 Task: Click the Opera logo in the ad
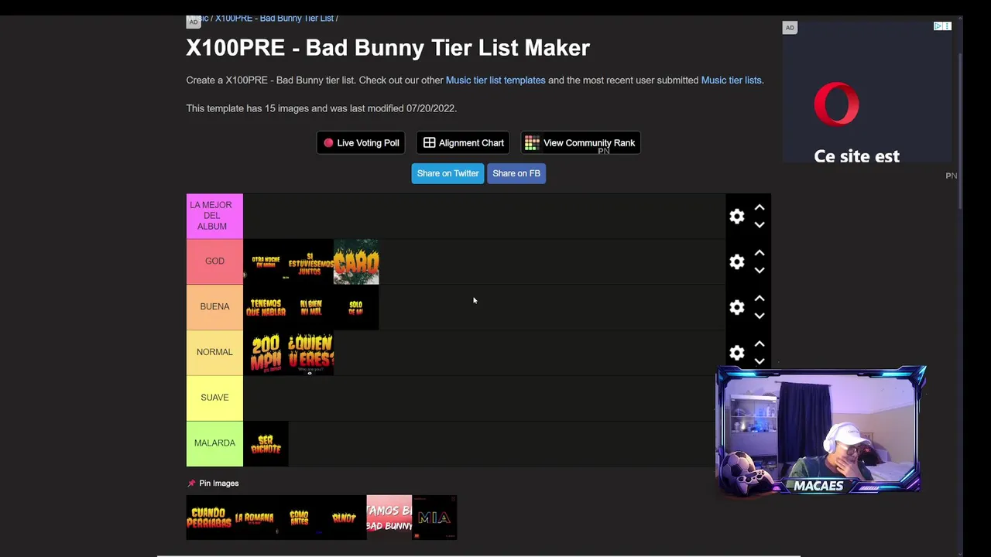[x=836, y=104]
